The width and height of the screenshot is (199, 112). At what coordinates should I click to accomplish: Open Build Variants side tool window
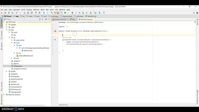[2, 100]
